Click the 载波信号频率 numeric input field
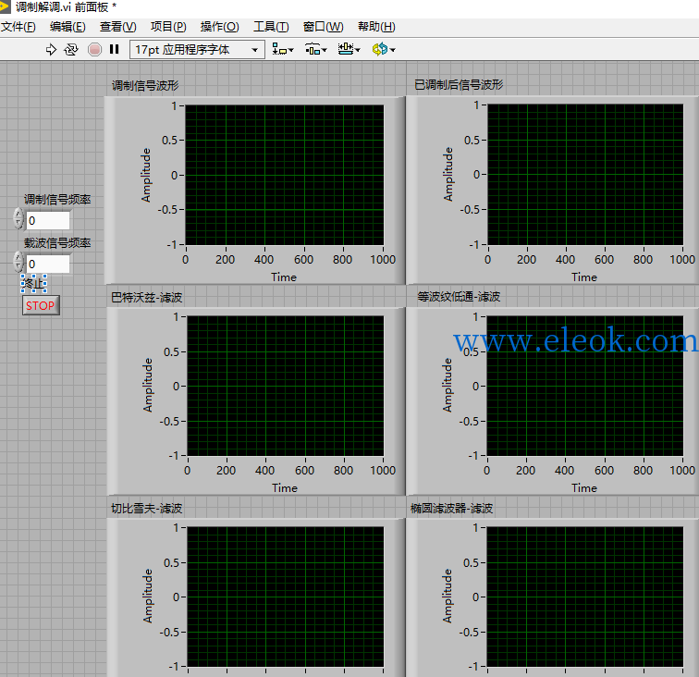This screenshot has width=699, height=677. pyautogui.click(x=48, y=264)
